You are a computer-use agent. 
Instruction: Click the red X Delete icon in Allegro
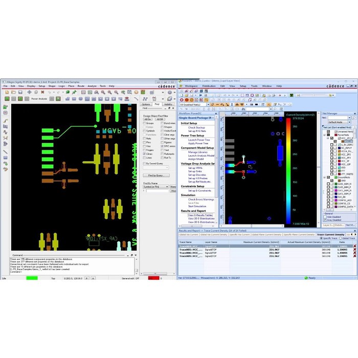pos(42,92)
